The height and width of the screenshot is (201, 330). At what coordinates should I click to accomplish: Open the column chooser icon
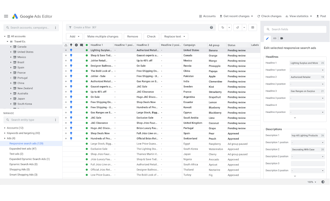point(253,28)
